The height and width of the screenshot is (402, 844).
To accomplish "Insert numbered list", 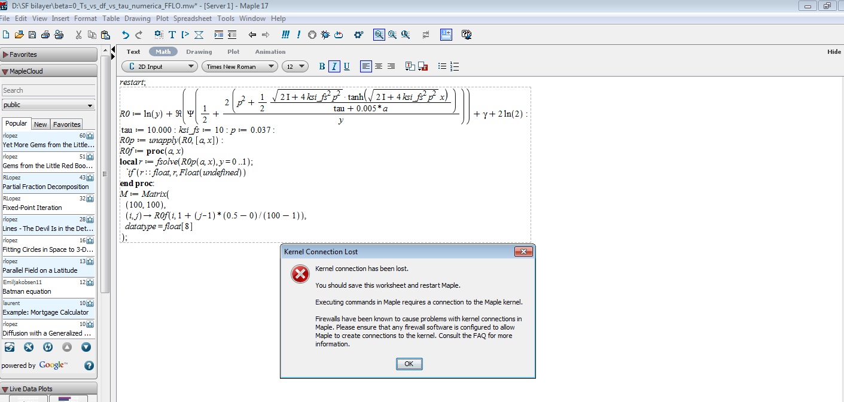I will pos(455,66).
